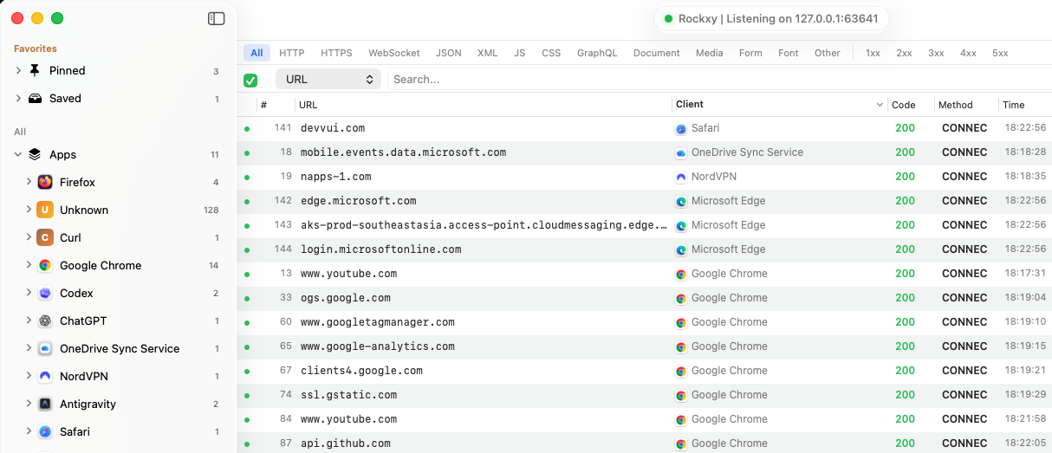Filter by 2xx status codes
This screenshot has width=1052, height=453.
click(x=904, y=53)
